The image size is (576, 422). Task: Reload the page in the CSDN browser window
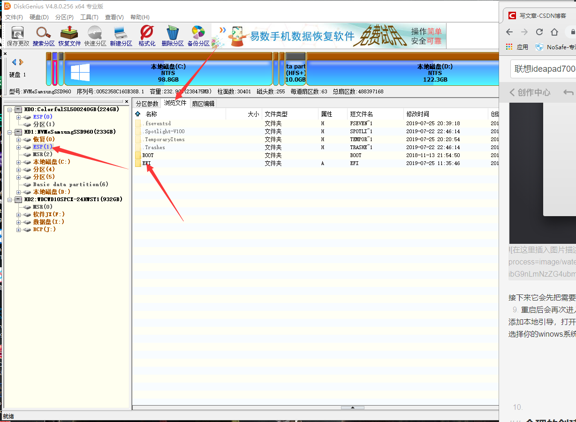click(x=539, y=32)
